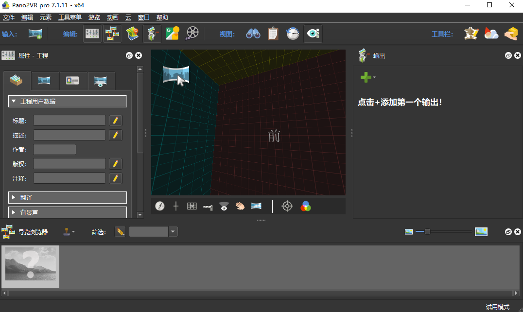This screenshot has width=523, height=312.
Task: Select the compass icon below the viewer
Action: click(160, 207)
